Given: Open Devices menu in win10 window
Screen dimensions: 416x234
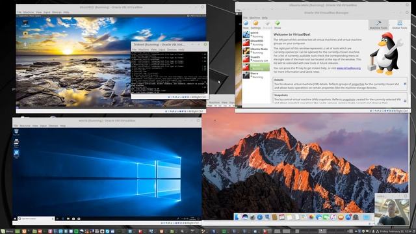Looking at the screenshot, I should pos(53,125).
